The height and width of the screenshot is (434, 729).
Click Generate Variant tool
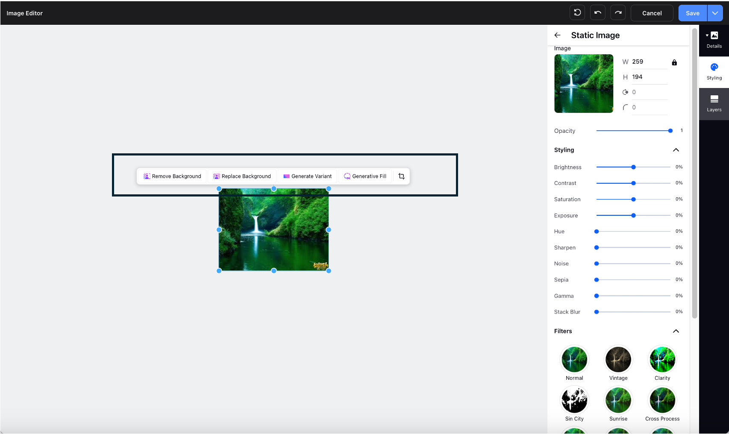[307, 176]
